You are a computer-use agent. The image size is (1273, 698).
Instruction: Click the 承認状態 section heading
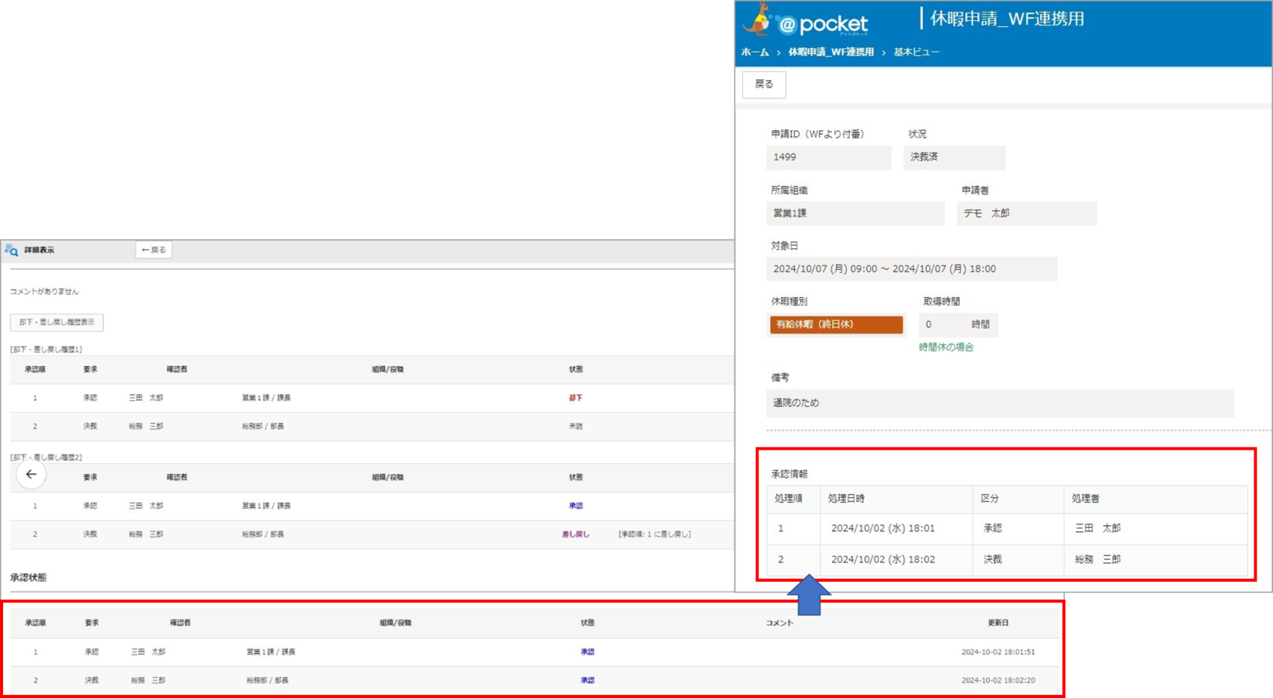(x=28, y=578)
